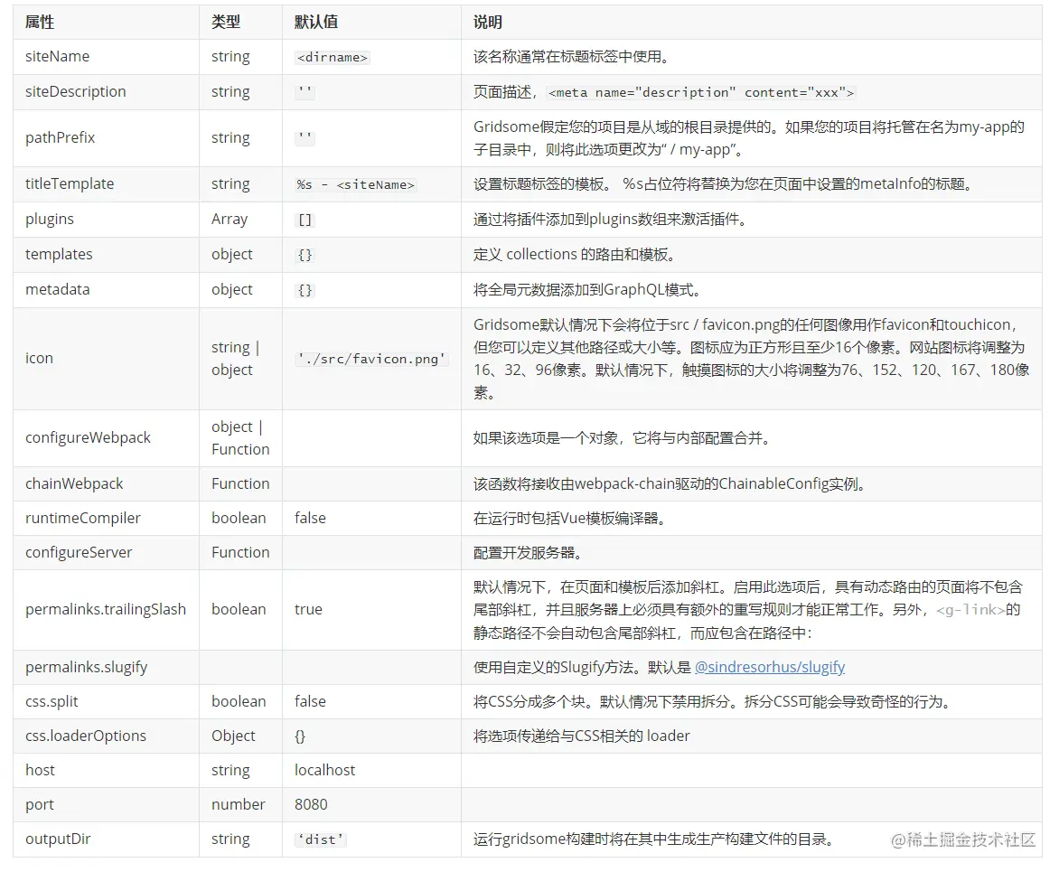This screenshot has width=1059, height=872.
Task: Click the false default for css.split
Action: click(310, 702)
